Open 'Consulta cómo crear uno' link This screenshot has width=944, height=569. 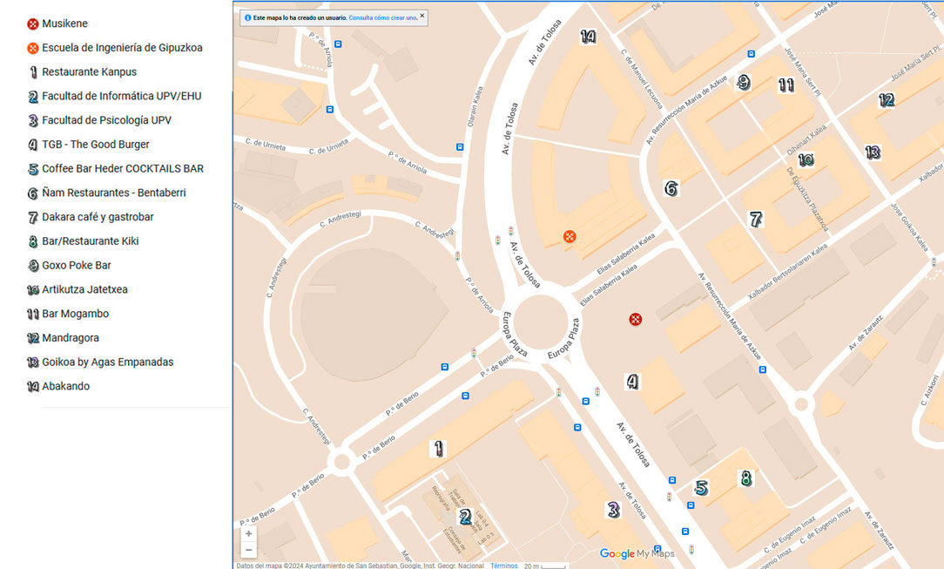point(383,17)
